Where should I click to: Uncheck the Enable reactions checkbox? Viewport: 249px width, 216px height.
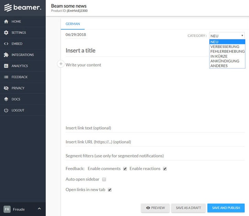coord(165,169)
